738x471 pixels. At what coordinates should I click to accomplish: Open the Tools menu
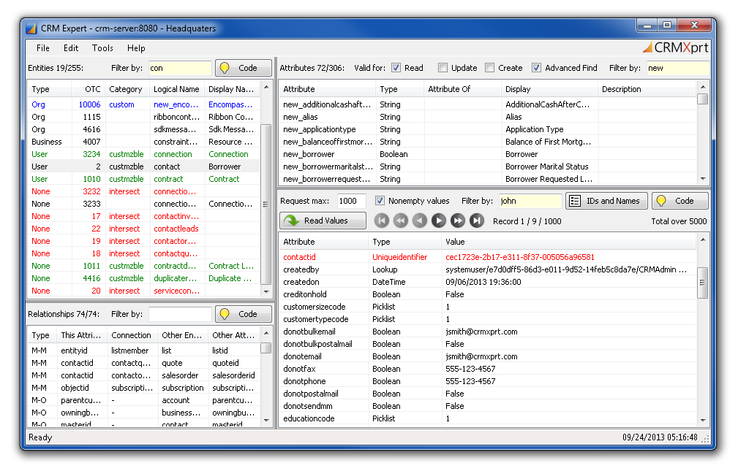coord(102,48)
